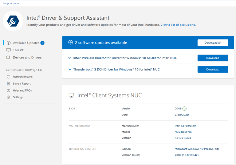Download the Thunderbolt 3 DCH Driver

click(213, 69)
